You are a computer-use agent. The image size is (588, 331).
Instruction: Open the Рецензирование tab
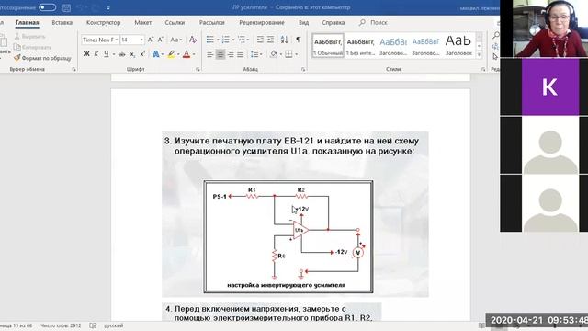click(x=262, y=22)
